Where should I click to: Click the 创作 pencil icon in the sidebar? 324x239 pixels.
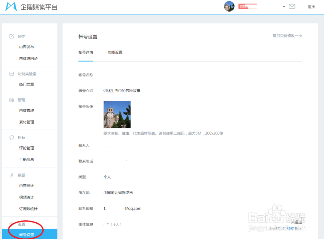[x=11, y=36]
